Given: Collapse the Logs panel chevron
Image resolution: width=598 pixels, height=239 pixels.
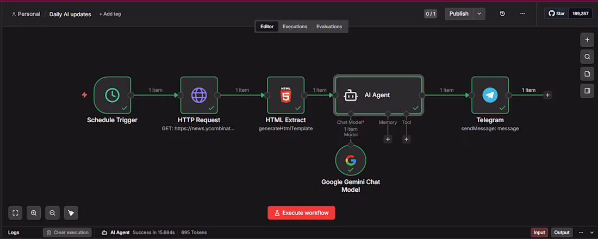Looking at the screenshot, I should (592, 232).
